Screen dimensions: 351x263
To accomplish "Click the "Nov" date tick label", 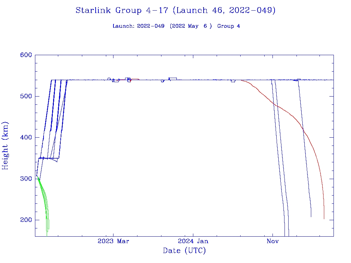I will [273, 241].
